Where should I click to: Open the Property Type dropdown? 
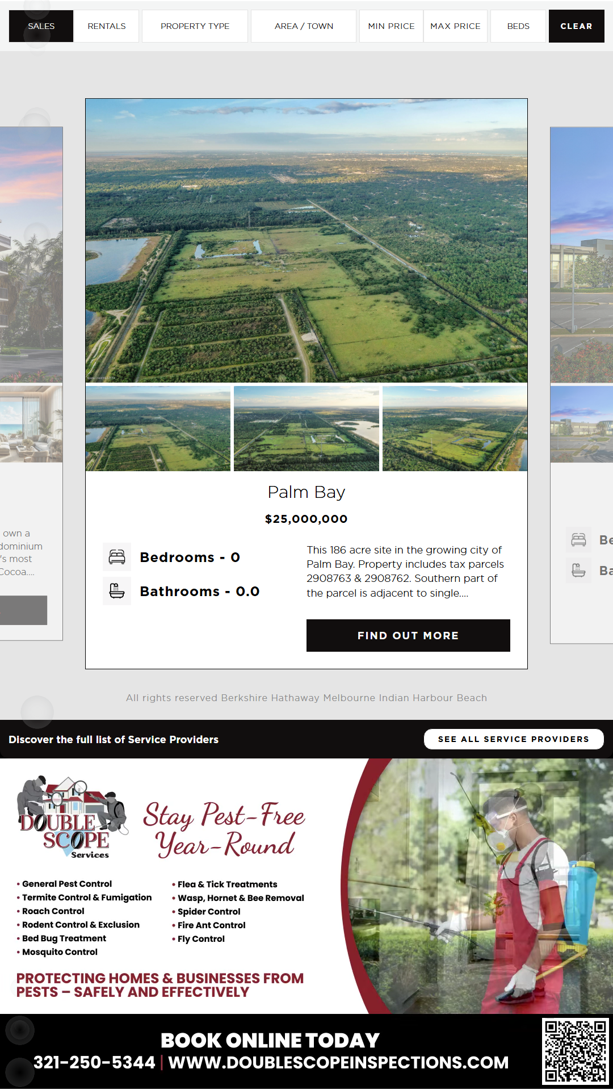click(x=195, y=26)
